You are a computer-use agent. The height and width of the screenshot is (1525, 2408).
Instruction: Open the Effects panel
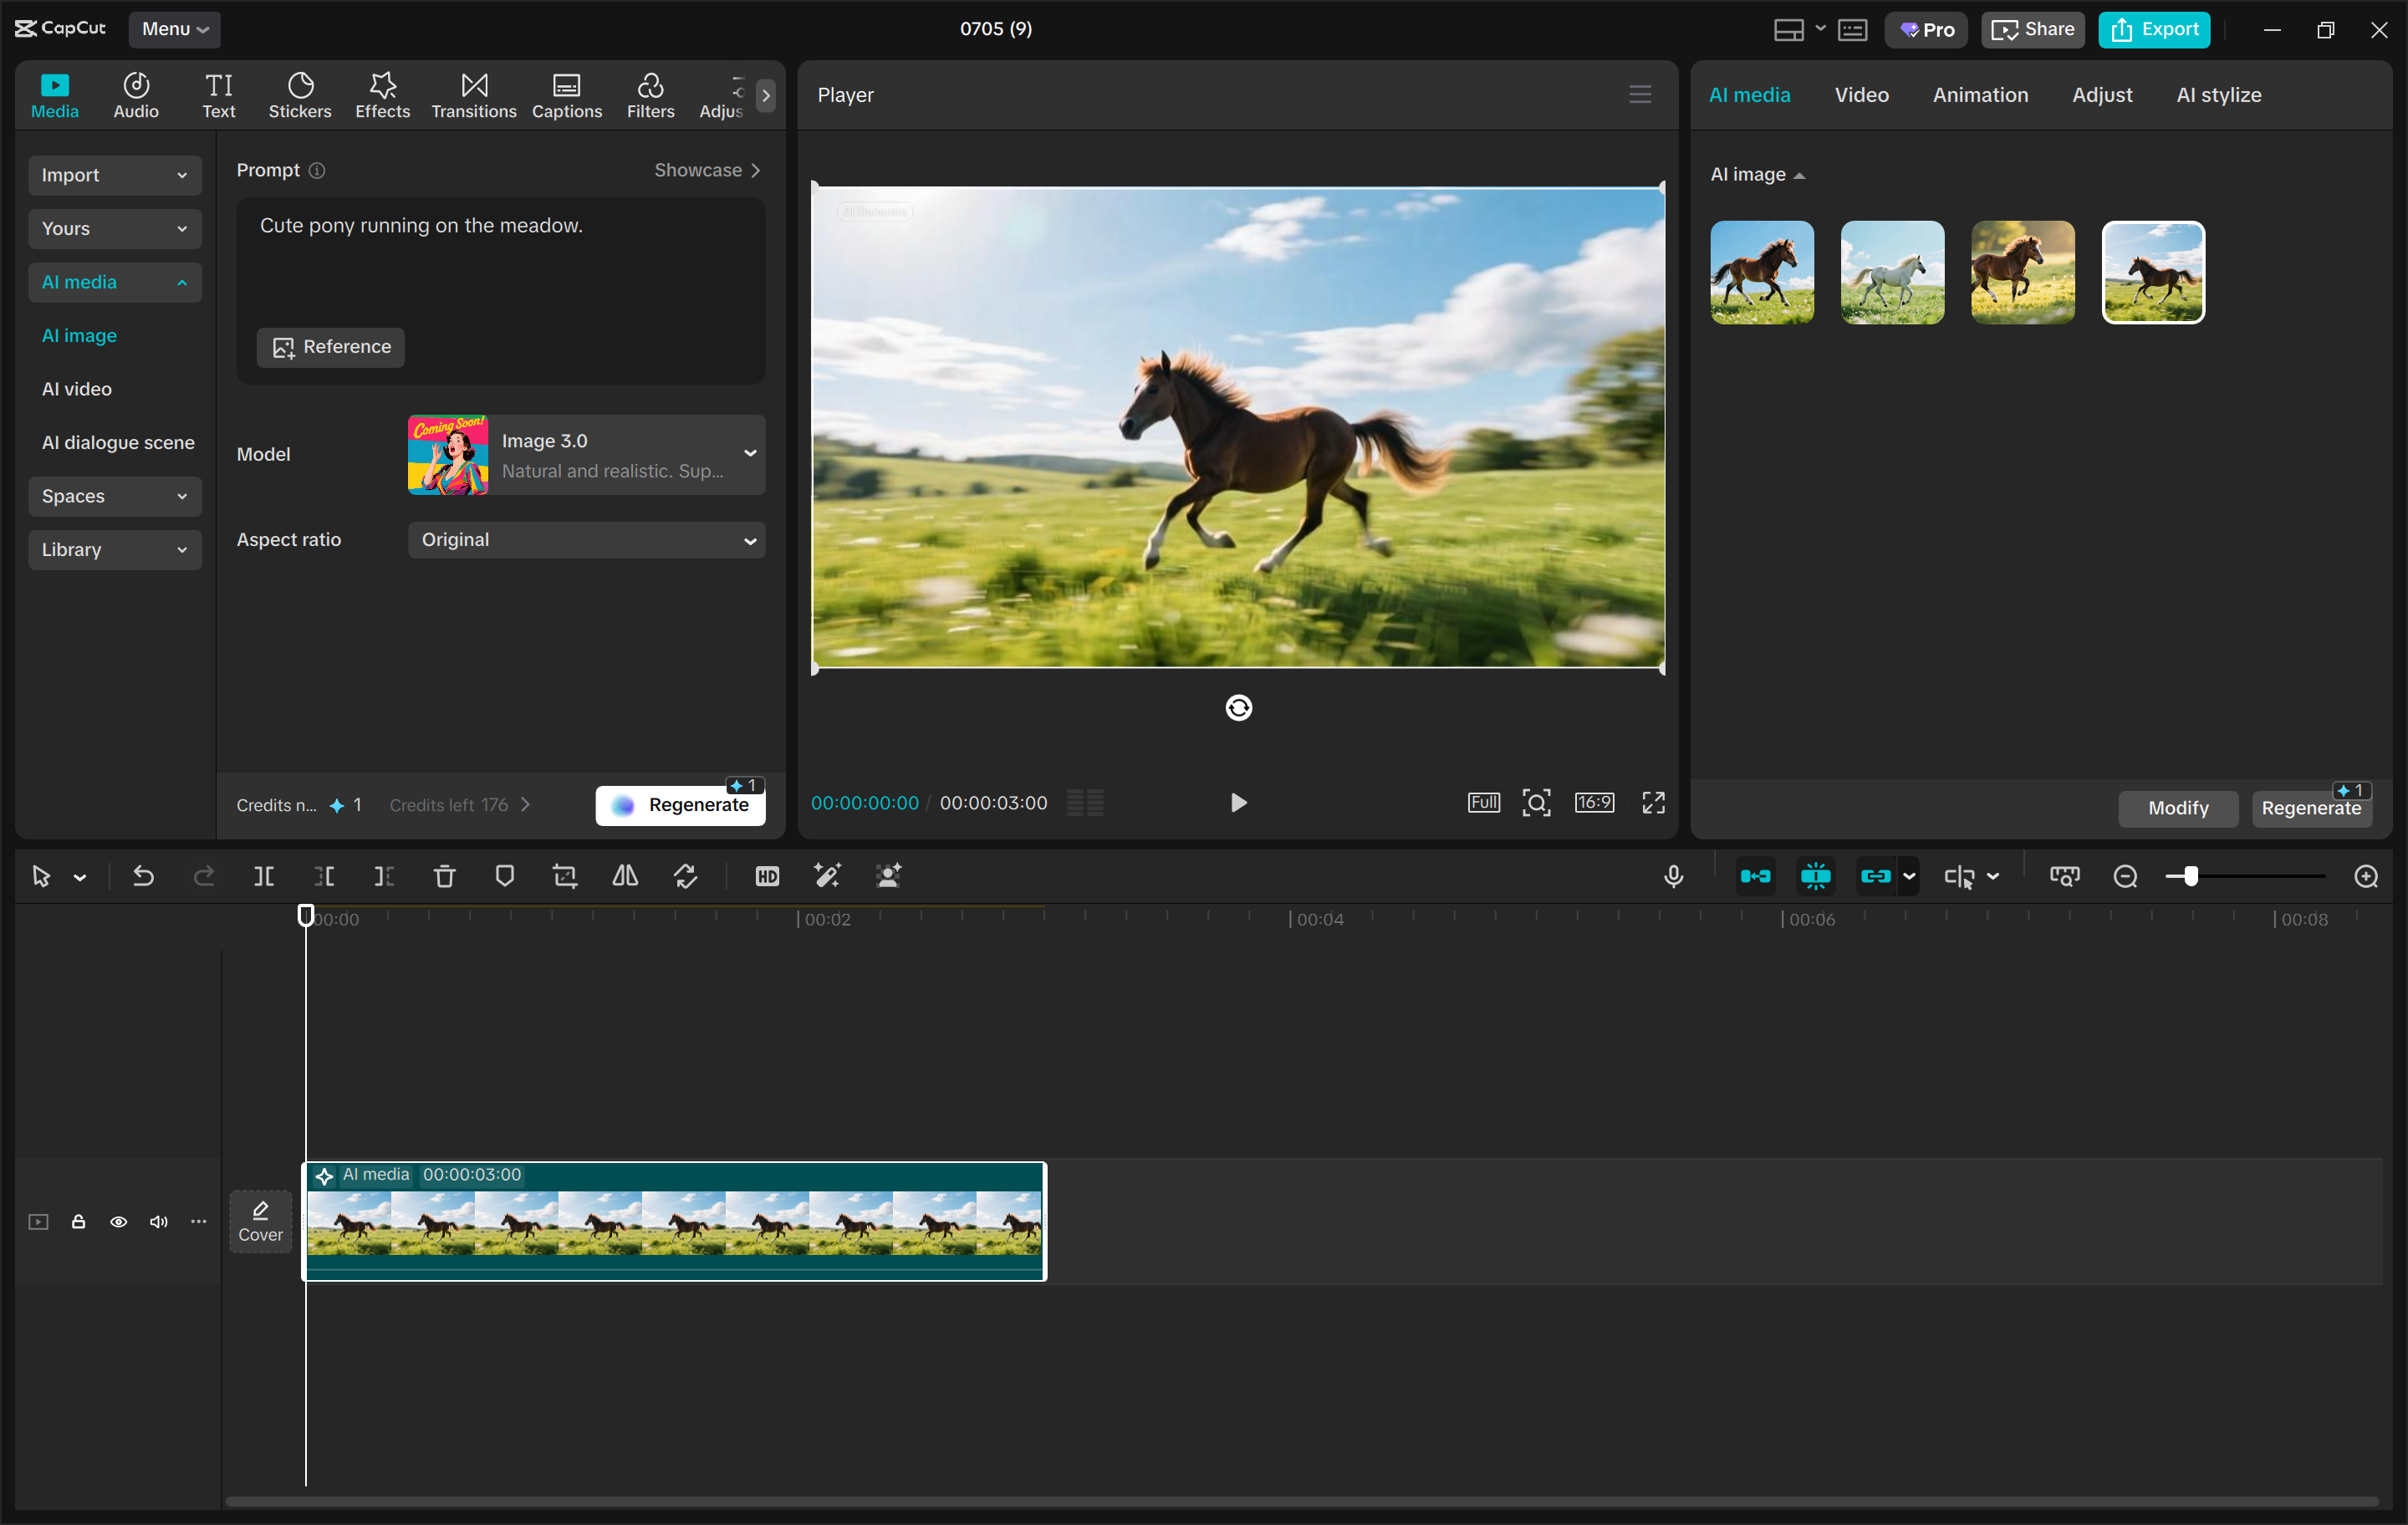382,95
